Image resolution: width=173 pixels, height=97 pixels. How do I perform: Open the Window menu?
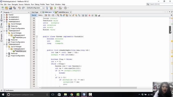click(x=58, y=4)
